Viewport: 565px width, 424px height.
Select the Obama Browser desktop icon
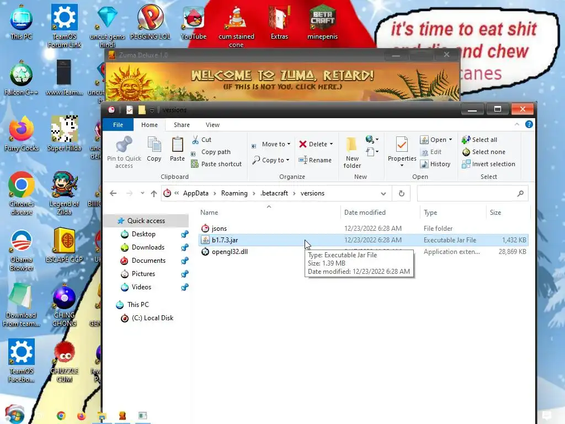22,250
